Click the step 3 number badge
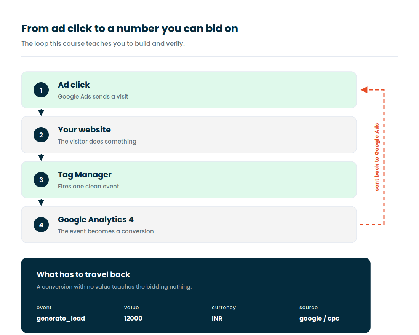Viewport: 419px width, 335px height. pyautogui.click(x=41, y=180)
